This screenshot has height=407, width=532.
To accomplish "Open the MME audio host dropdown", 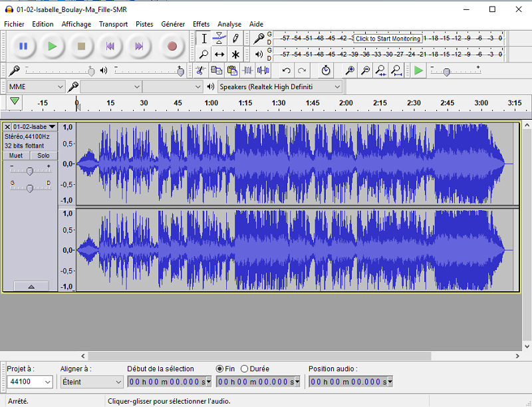I will pos(36,87).
